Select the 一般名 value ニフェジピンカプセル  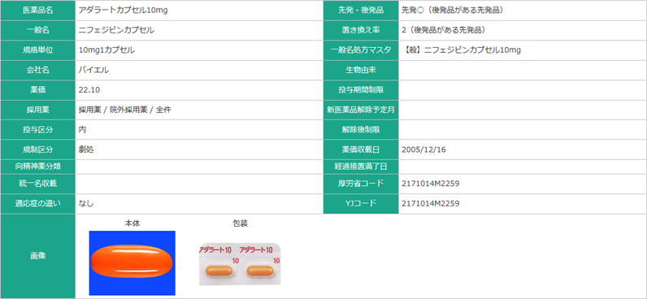pyautogui.click(x=117, y=31)
